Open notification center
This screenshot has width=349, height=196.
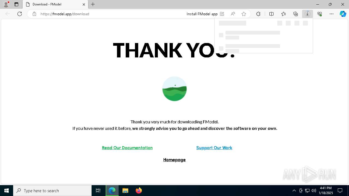pos(340,191)
